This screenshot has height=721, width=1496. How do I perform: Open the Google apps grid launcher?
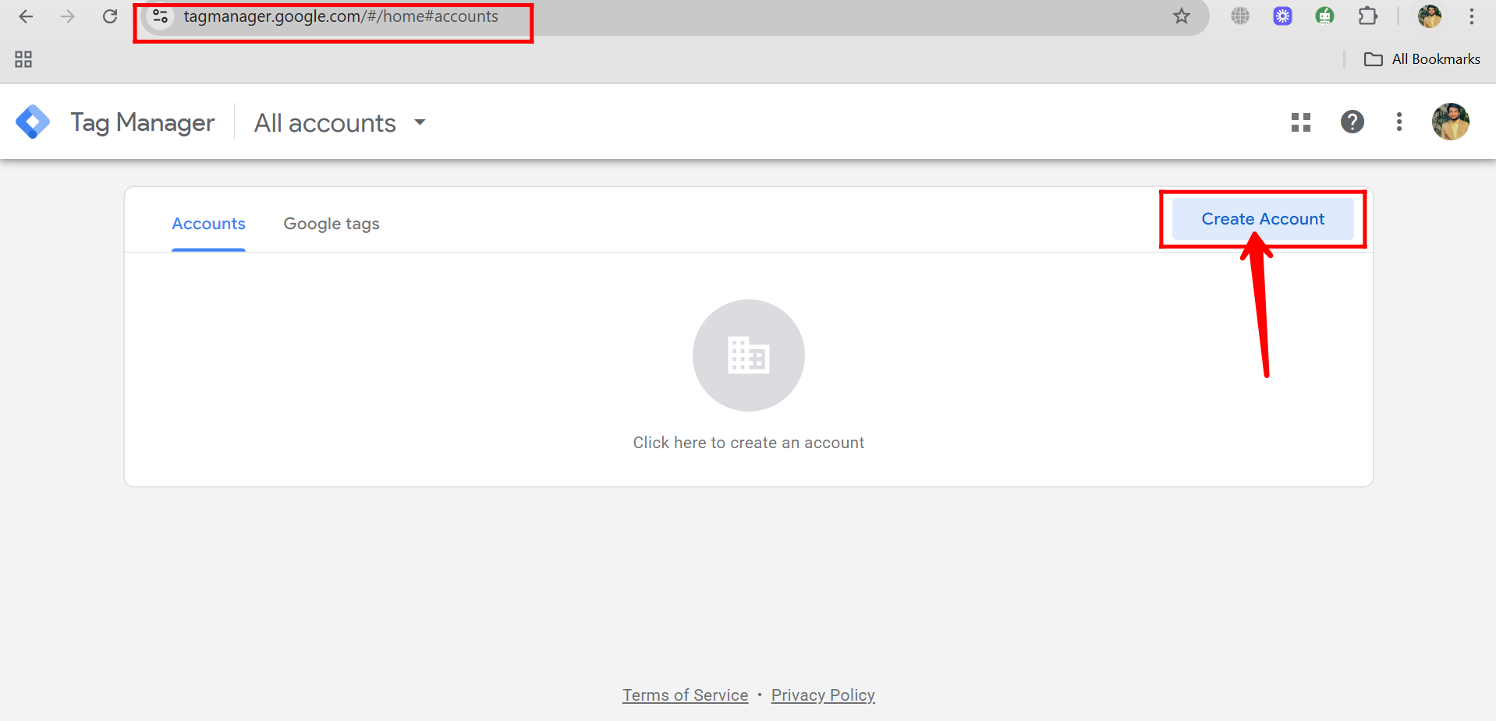point(1301,122)
